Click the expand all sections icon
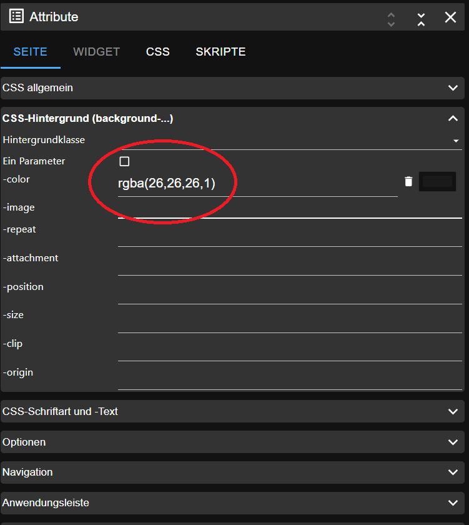The width and height of the screenshot is (469, 525). click(x=392, y=18)
